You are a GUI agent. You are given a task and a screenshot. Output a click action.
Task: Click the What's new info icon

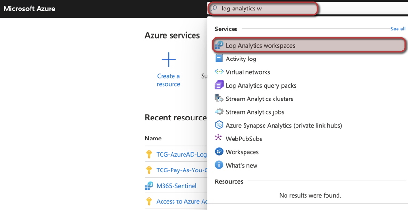point(219,165)
